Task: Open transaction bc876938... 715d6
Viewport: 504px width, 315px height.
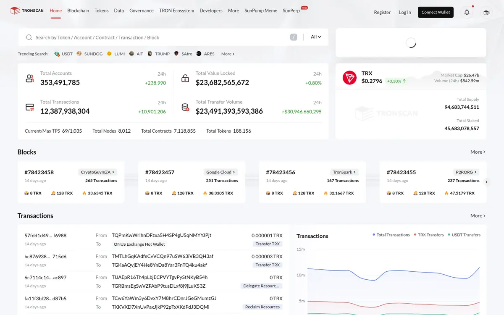Action: coord(45,256)
